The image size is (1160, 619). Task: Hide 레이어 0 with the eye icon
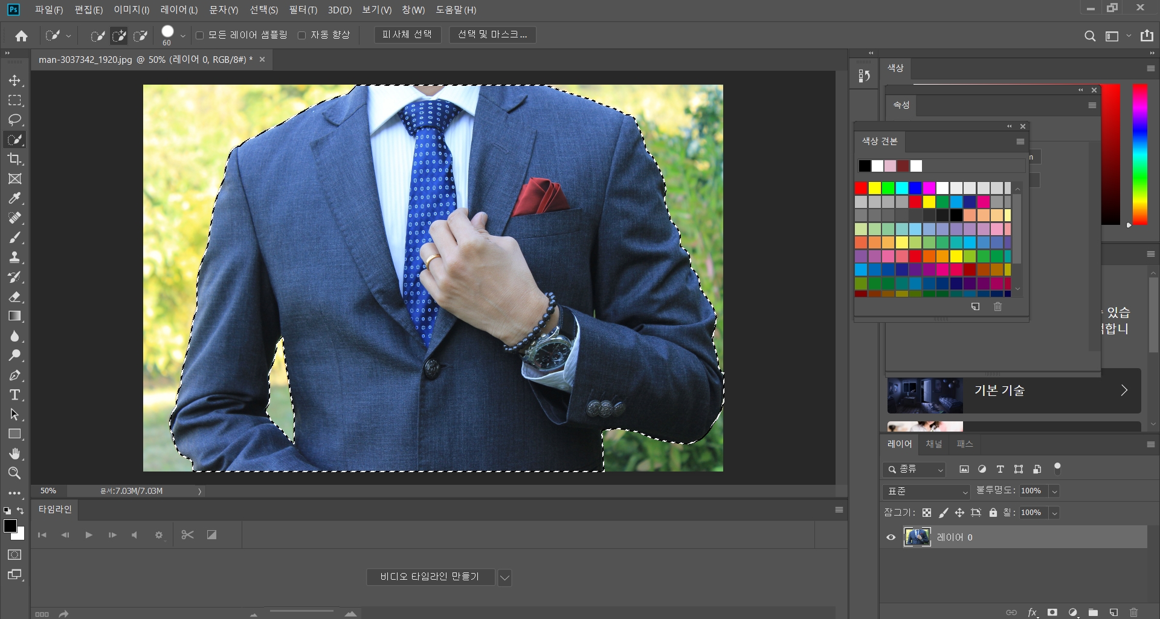click(891, 537)
